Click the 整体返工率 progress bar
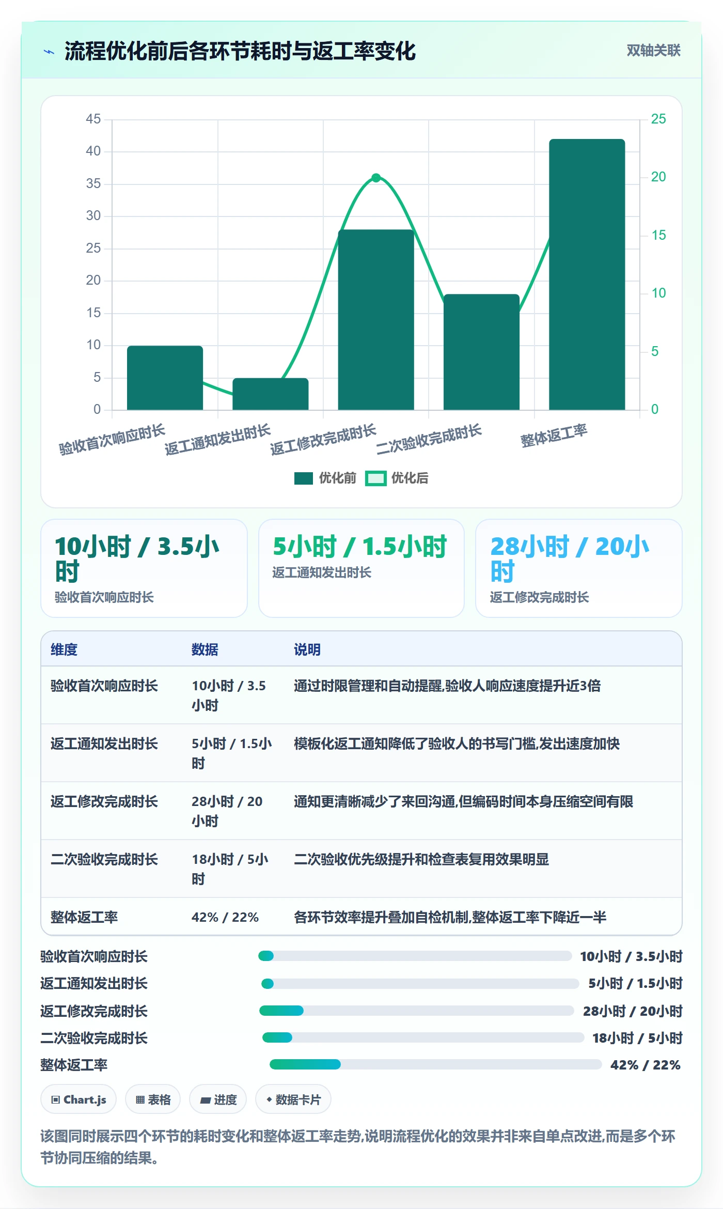Screen dimensions: 723x1209 click(435, 1064)
